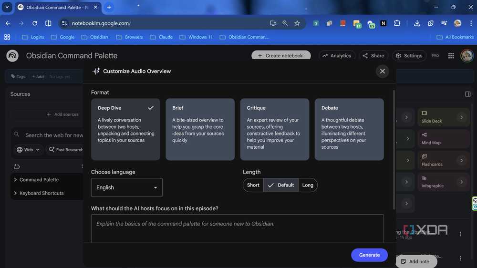Open the NotebookLM account avatar
This screenshot has width=477, height=268.
pyautogui.click(x=467, y=56)
